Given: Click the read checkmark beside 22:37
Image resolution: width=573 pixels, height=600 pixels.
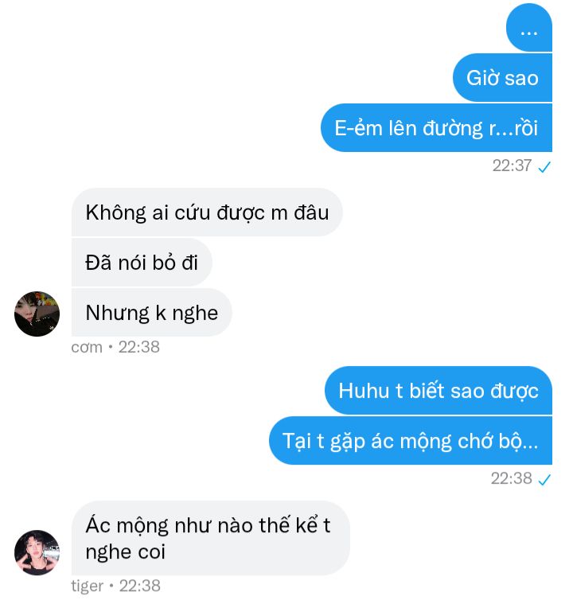Looking at the screenshot, I should [x=544, y=167].
